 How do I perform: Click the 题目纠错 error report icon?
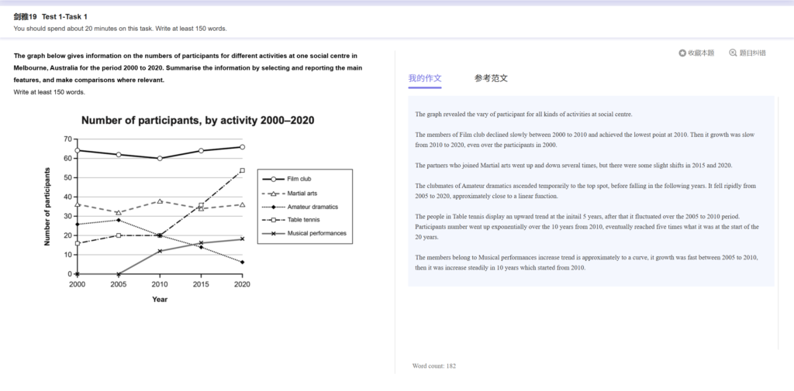(733, 53)
